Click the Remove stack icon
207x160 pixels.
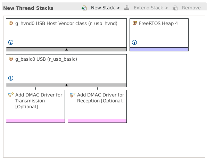coord(175,8)
